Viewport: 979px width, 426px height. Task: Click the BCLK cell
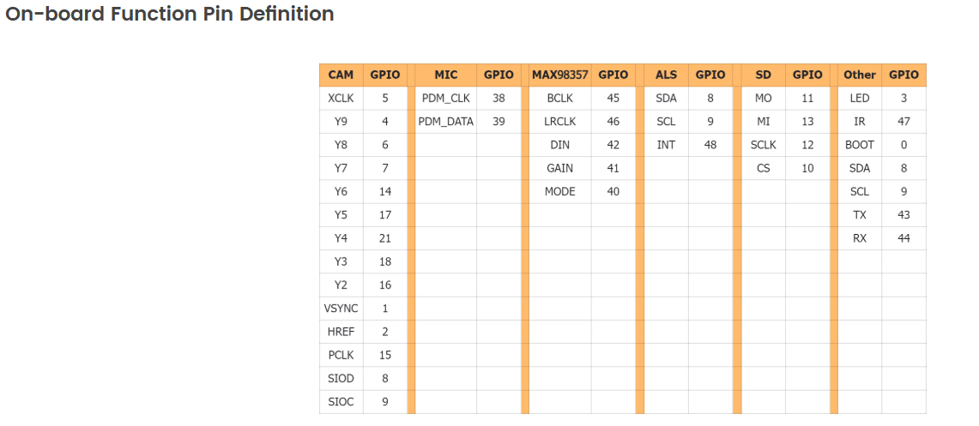[560, 98]
